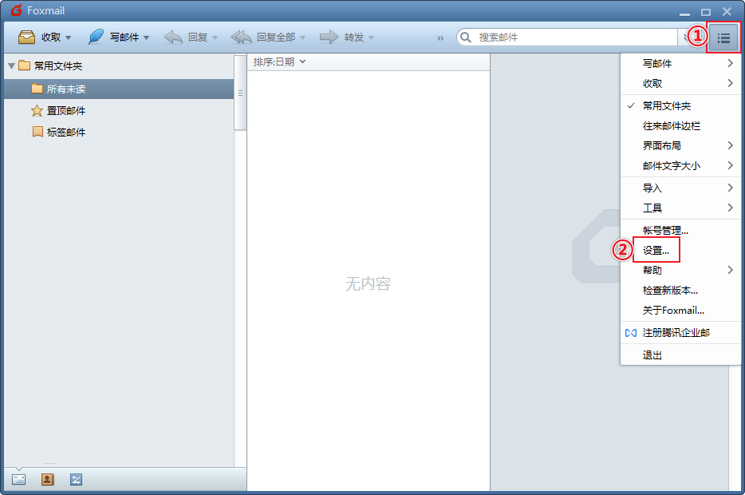Toggle the checked 常用文件夹 menu option

666,105
